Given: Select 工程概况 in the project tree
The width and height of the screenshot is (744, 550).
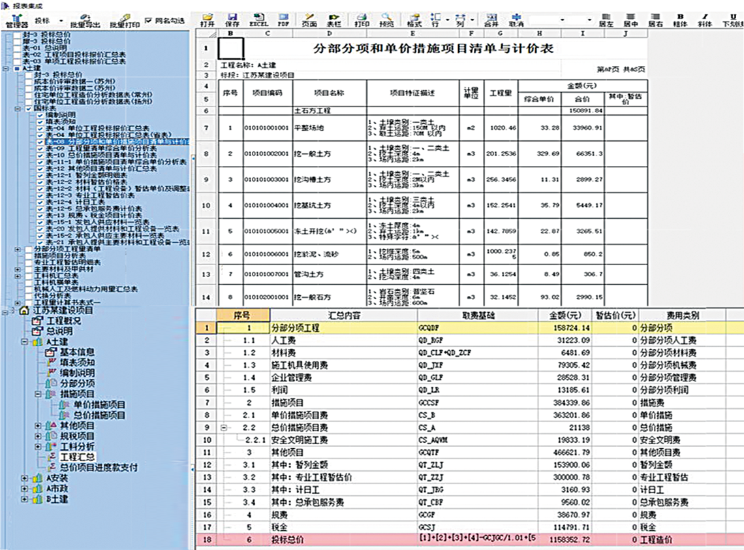Looking at the screenshot, I should coord(63,321).
